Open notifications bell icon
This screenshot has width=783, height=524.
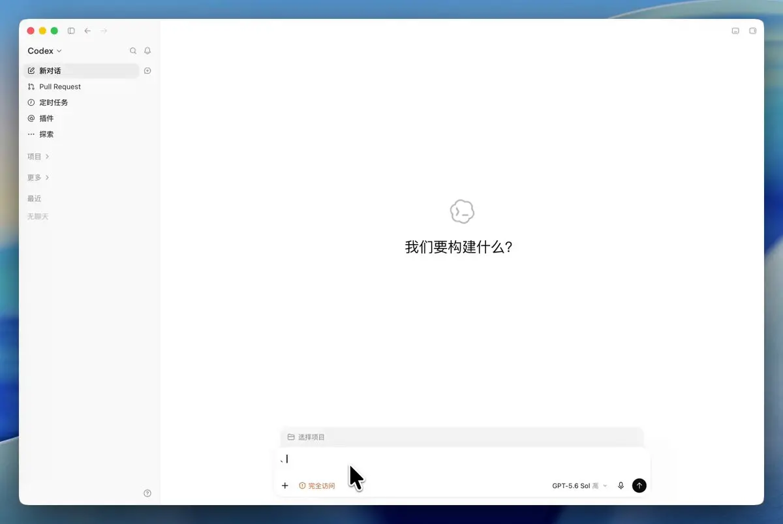click(x=147, y=51)
